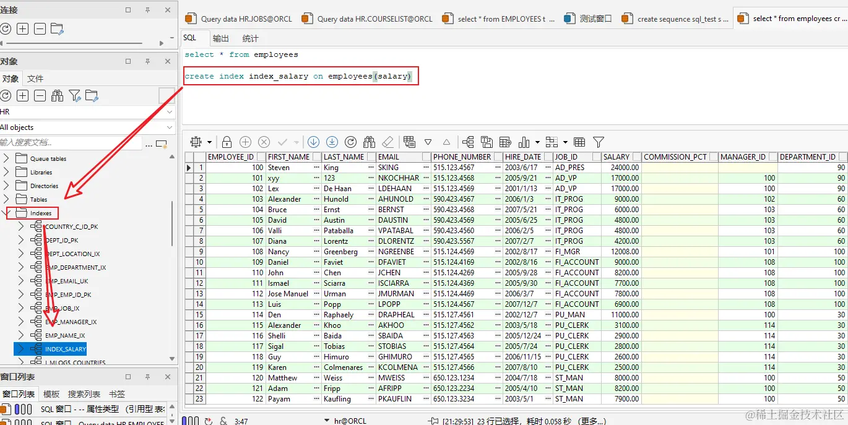Switch to create sequence sql_test tab

tap(676, 19)
